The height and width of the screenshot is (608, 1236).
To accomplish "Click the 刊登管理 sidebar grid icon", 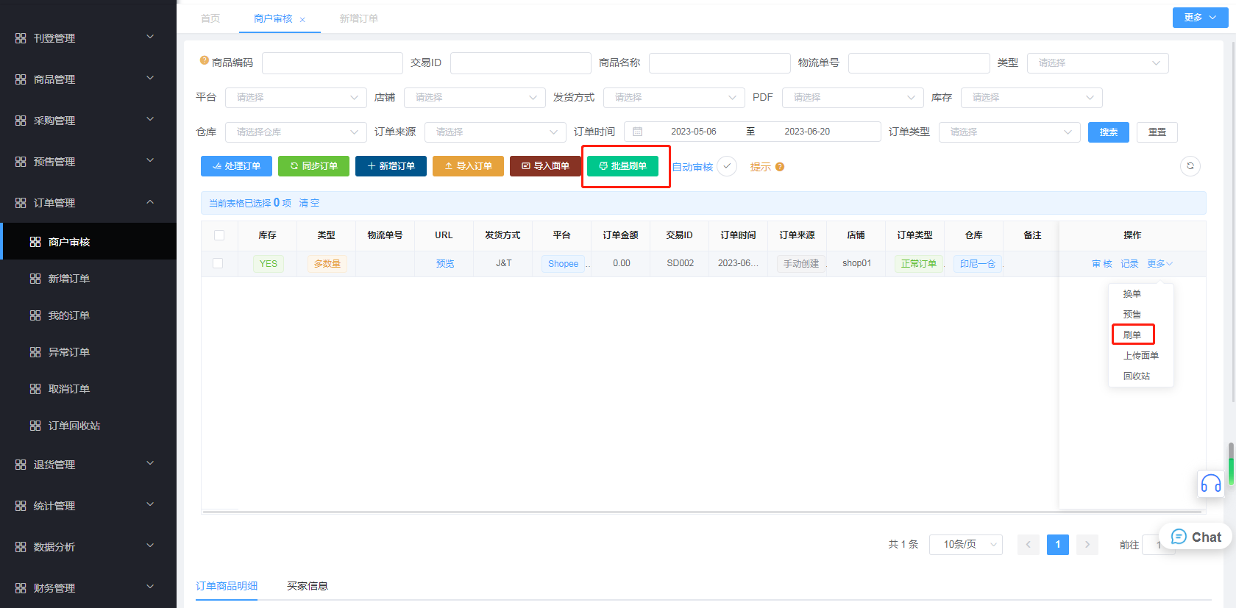I will 21,38.
